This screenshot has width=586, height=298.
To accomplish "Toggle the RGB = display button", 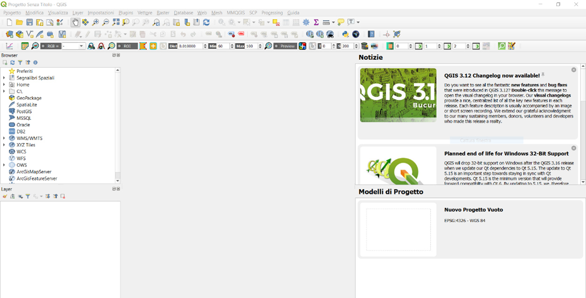I will point(50,46).
